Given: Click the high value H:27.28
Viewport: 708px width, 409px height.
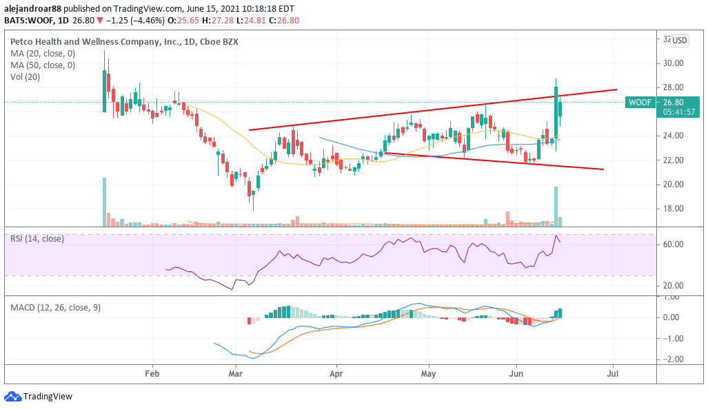Looking at the screenshot, I should 219,20.
